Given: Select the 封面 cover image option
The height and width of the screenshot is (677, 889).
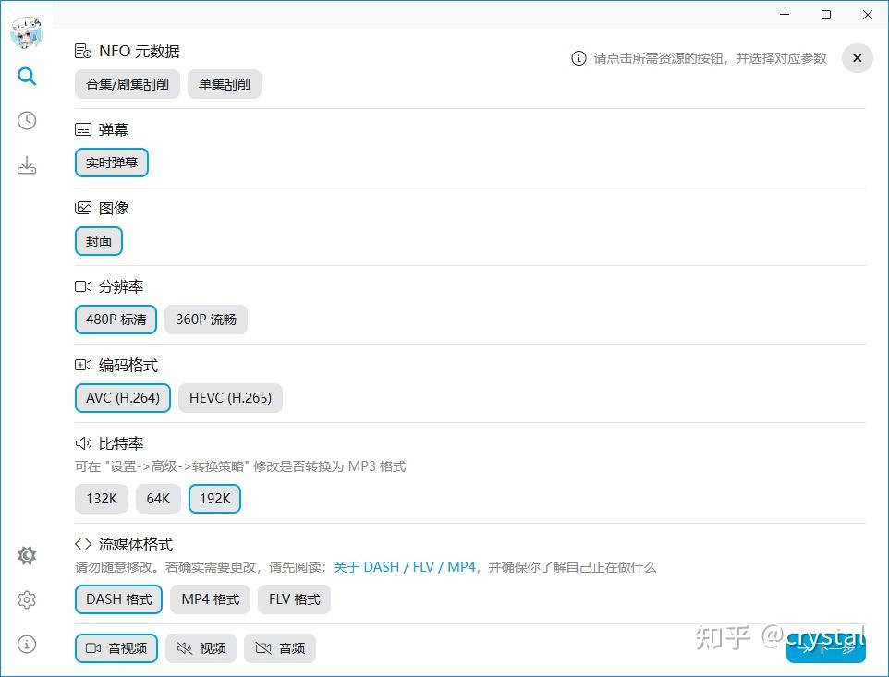Looking at the screenshot, I should [x=98, y=240].
